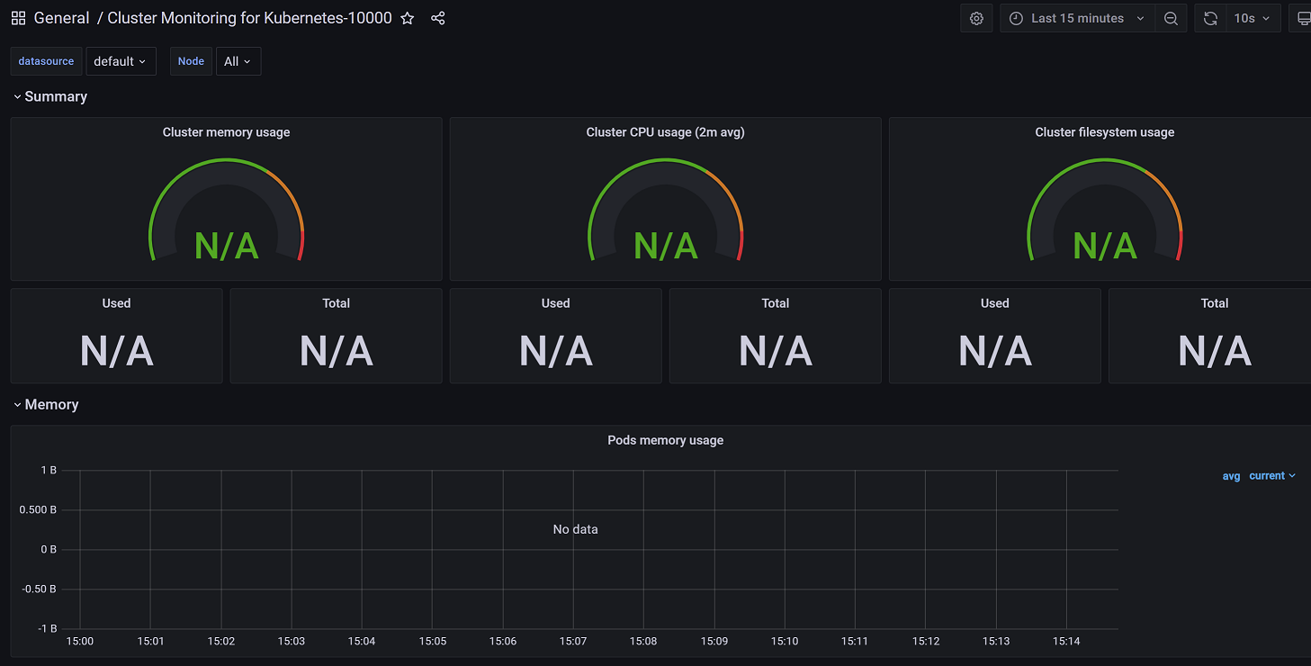This screenshot has height=666, width=1311.
Task: Click Cluster Monitoring for Kubernetes-10000 title
Action: coord(249,18)
